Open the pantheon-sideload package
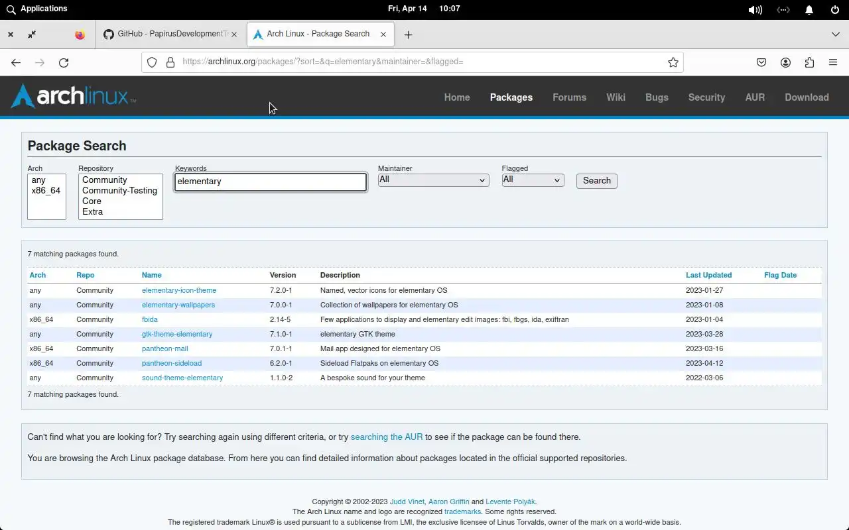The height and width of the screenshot is (530, 849). tap(172, 363)
